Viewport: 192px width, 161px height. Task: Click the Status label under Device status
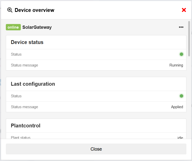(16, 54)
